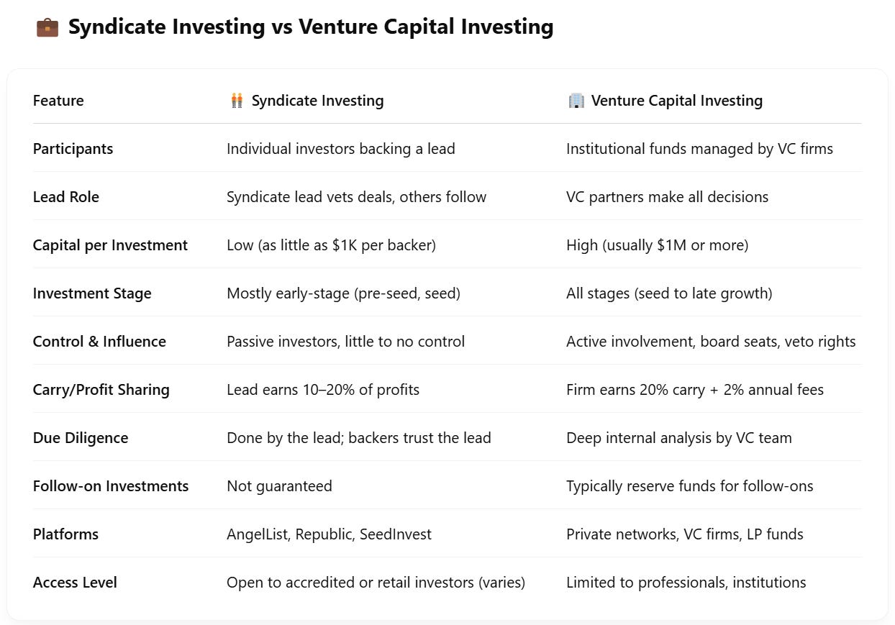Viewport: 895px width, 625px height.
Task: Click the Capital per Investment row label
Action: point(110,245)
